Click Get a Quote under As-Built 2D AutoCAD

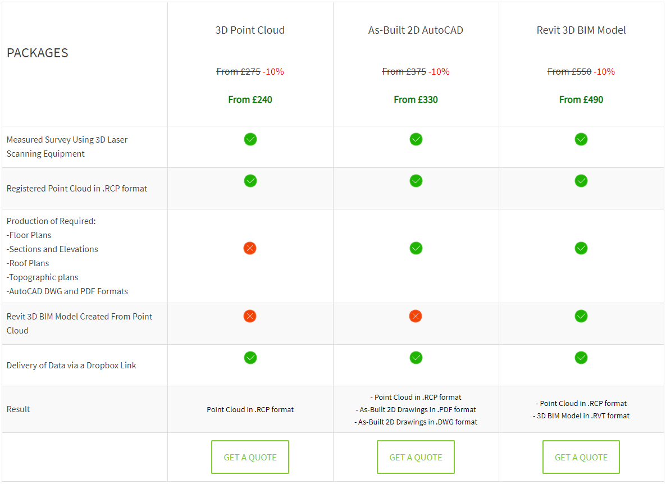click(416, 457)
